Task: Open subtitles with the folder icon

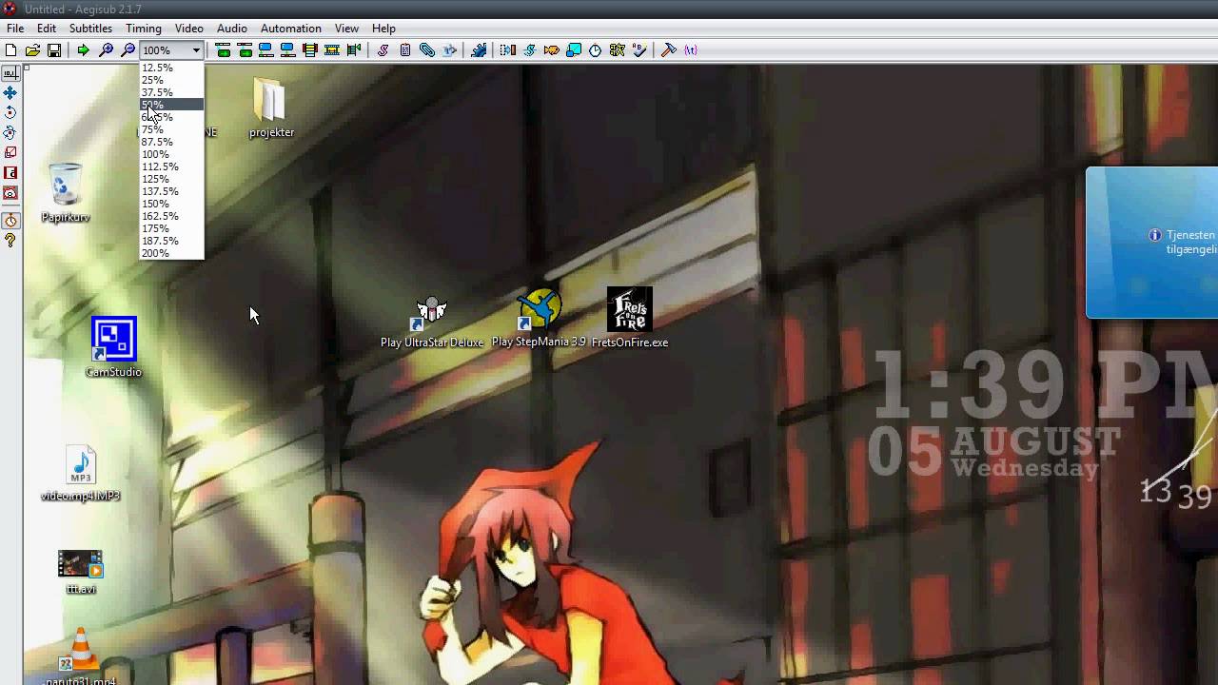Action: tap(32, 50)
